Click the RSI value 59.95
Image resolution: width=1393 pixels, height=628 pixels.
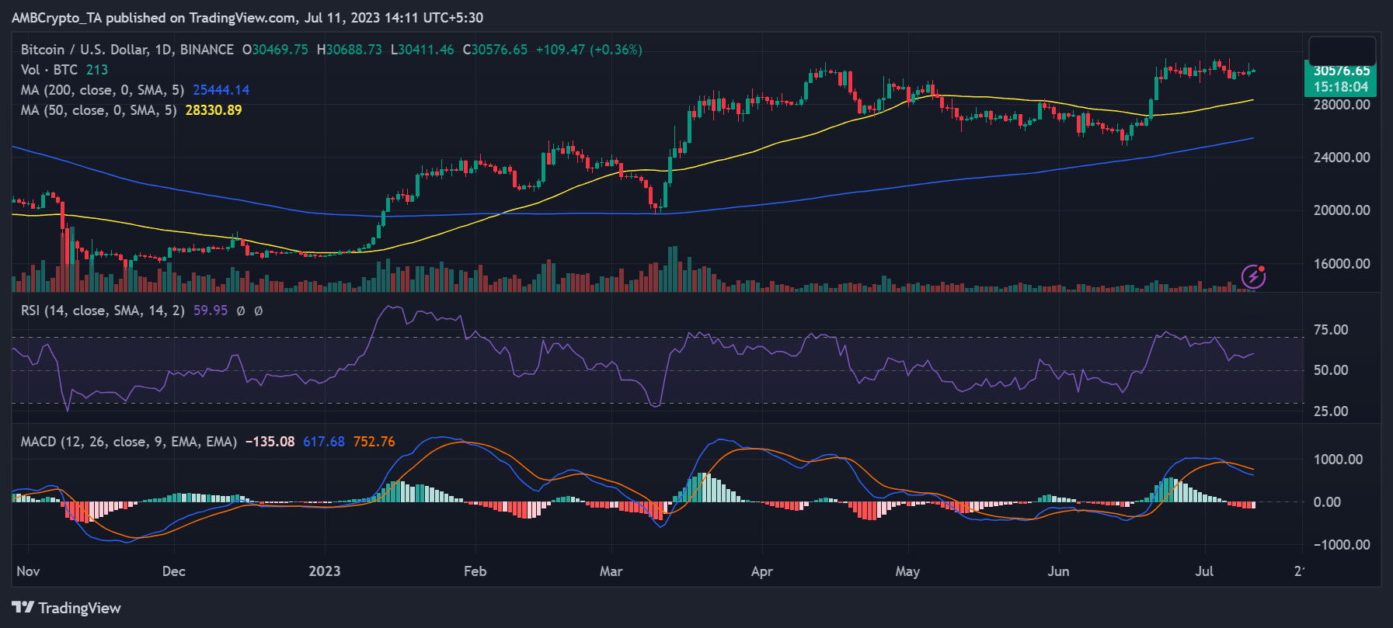click(211, 311)
